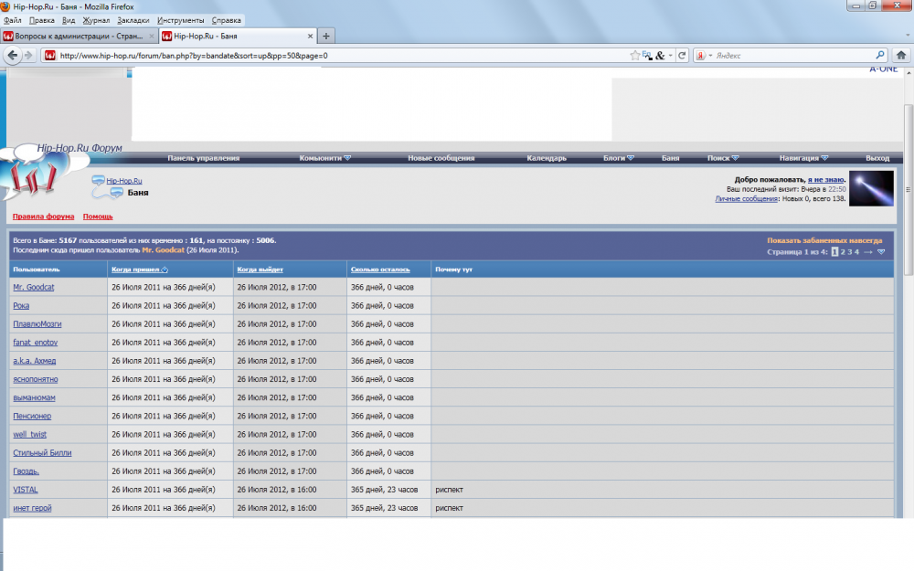Go to page 2 in pagination
This screenshot has width=914, height=571.
(x=843, y=252)
